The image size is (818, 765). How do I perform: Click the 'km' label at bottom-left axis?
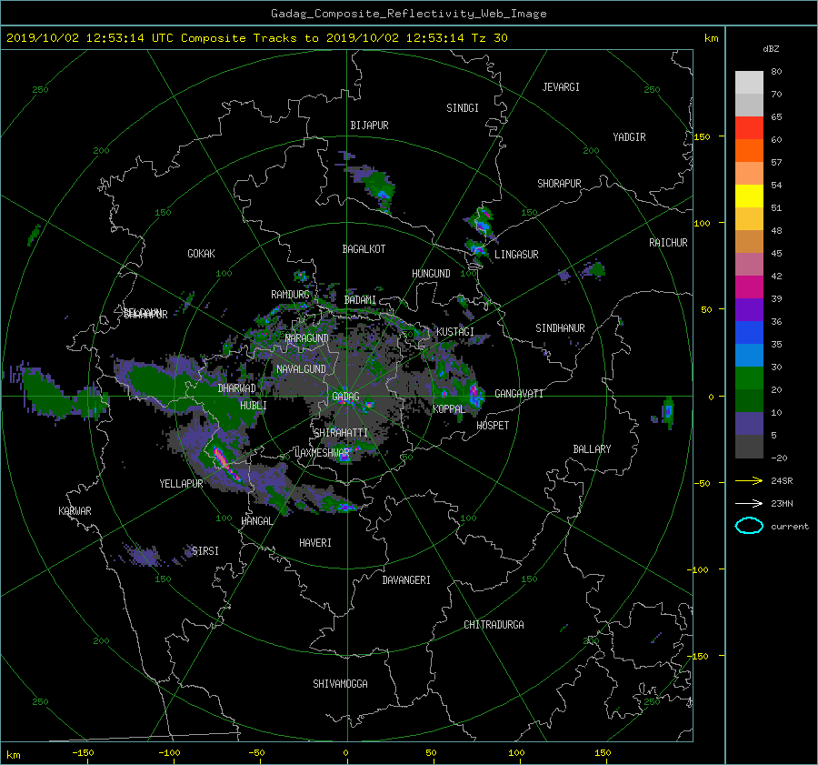[x=13, y=755]
